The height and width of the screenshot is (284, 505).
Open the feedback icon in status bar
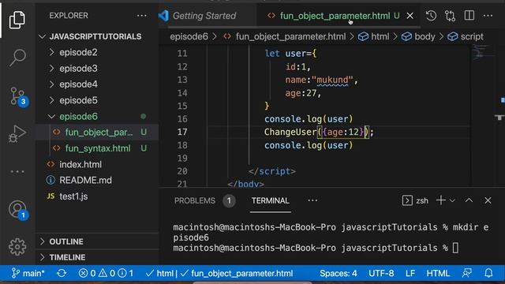point(466,274)
